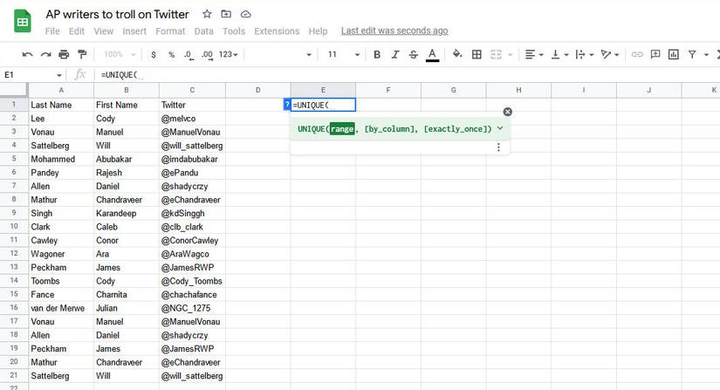Click the insert link icon

click(x=637, y=54)
